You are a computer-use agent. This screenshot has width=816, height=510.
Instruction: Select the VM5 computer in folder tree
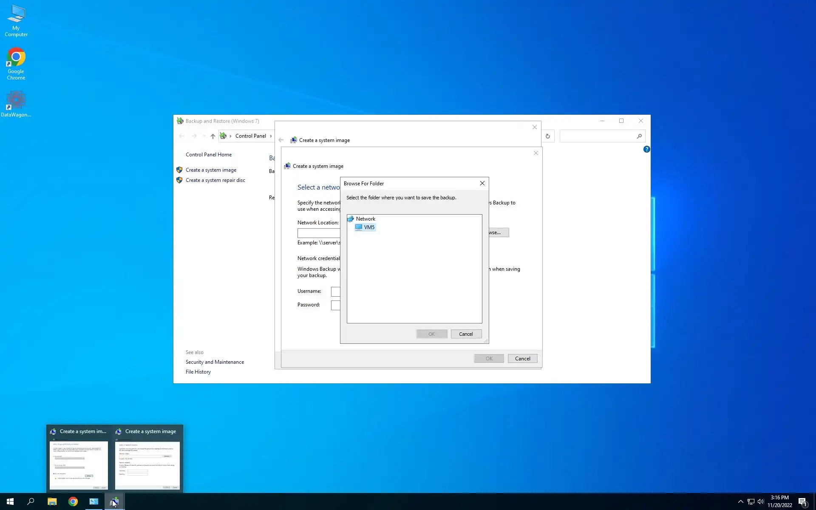click(x=368, y=227)
